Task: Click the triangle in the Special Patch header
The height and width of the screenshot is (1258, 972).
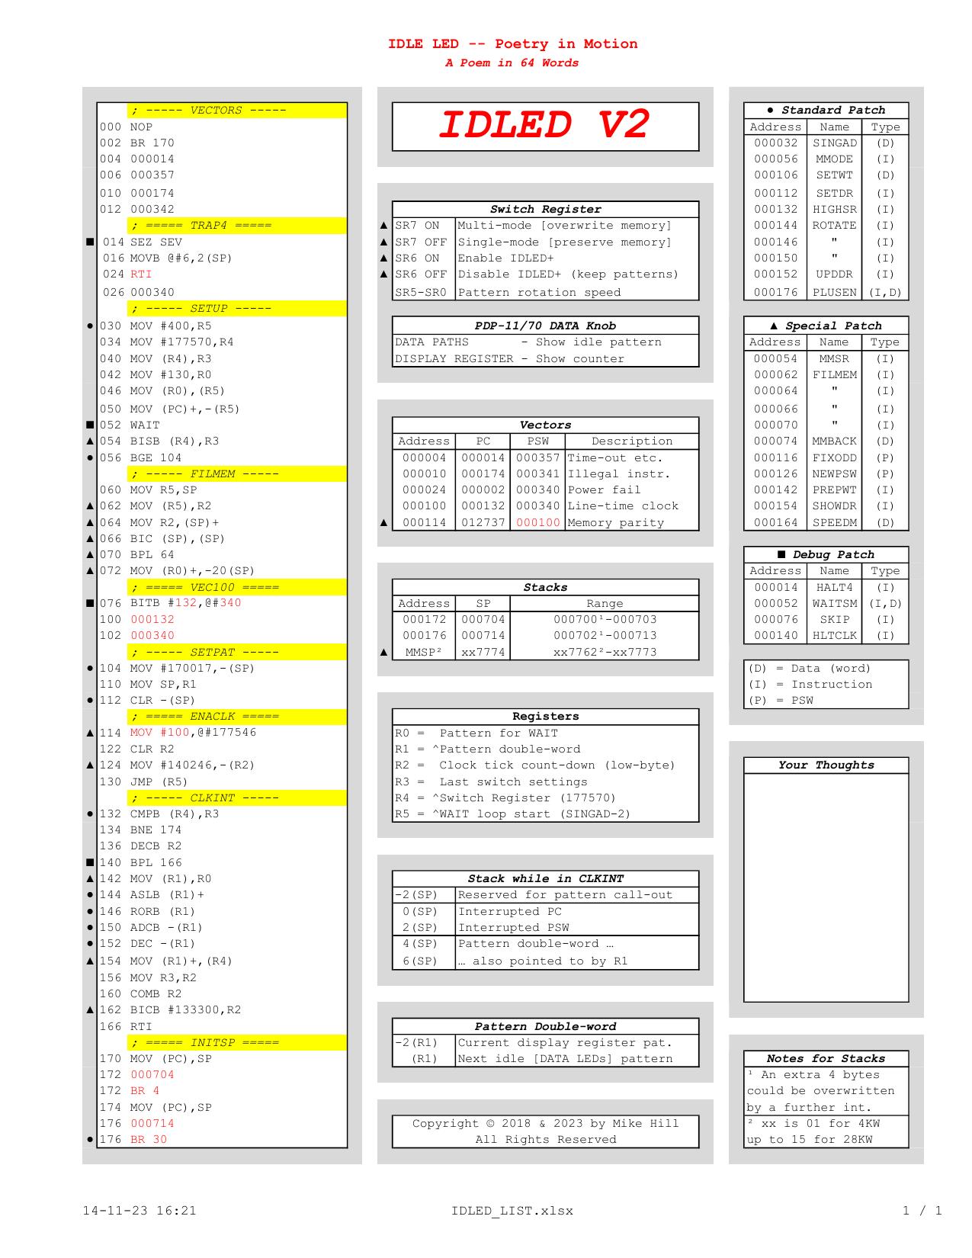Action: tap(774, 326)
